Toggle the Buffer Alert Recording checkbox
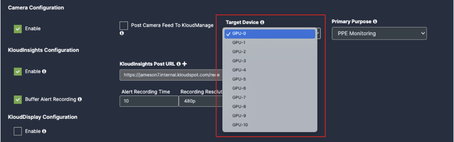The image size is (454, 142). click(x=18, y=100)
